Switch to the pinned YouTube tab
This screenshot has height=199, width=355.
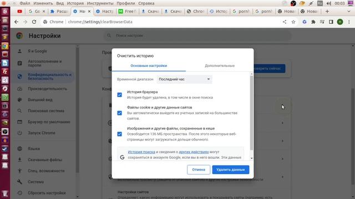20,11
